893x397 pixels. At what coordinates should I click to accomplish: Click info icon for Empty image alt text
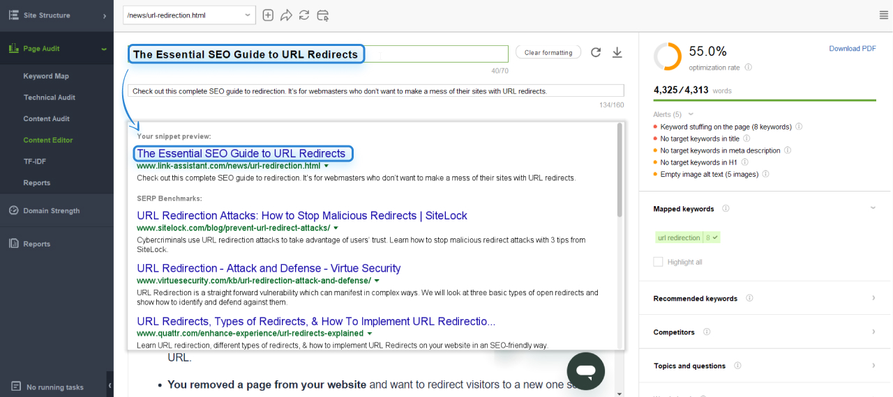tap(765, 174)
